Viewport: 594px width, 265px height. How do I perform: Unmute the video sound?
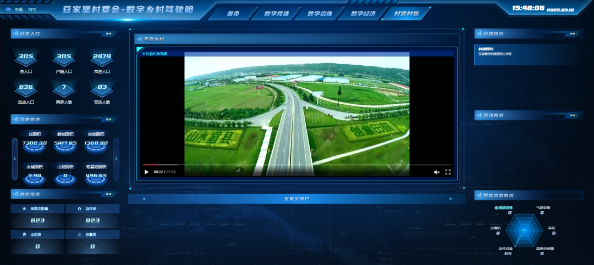coord(437,172)
